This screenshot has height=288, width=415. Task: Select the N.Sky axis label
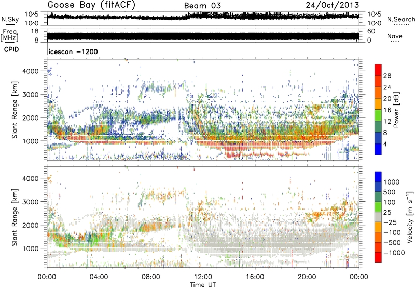pyautogui.click(x=10, y=20)
